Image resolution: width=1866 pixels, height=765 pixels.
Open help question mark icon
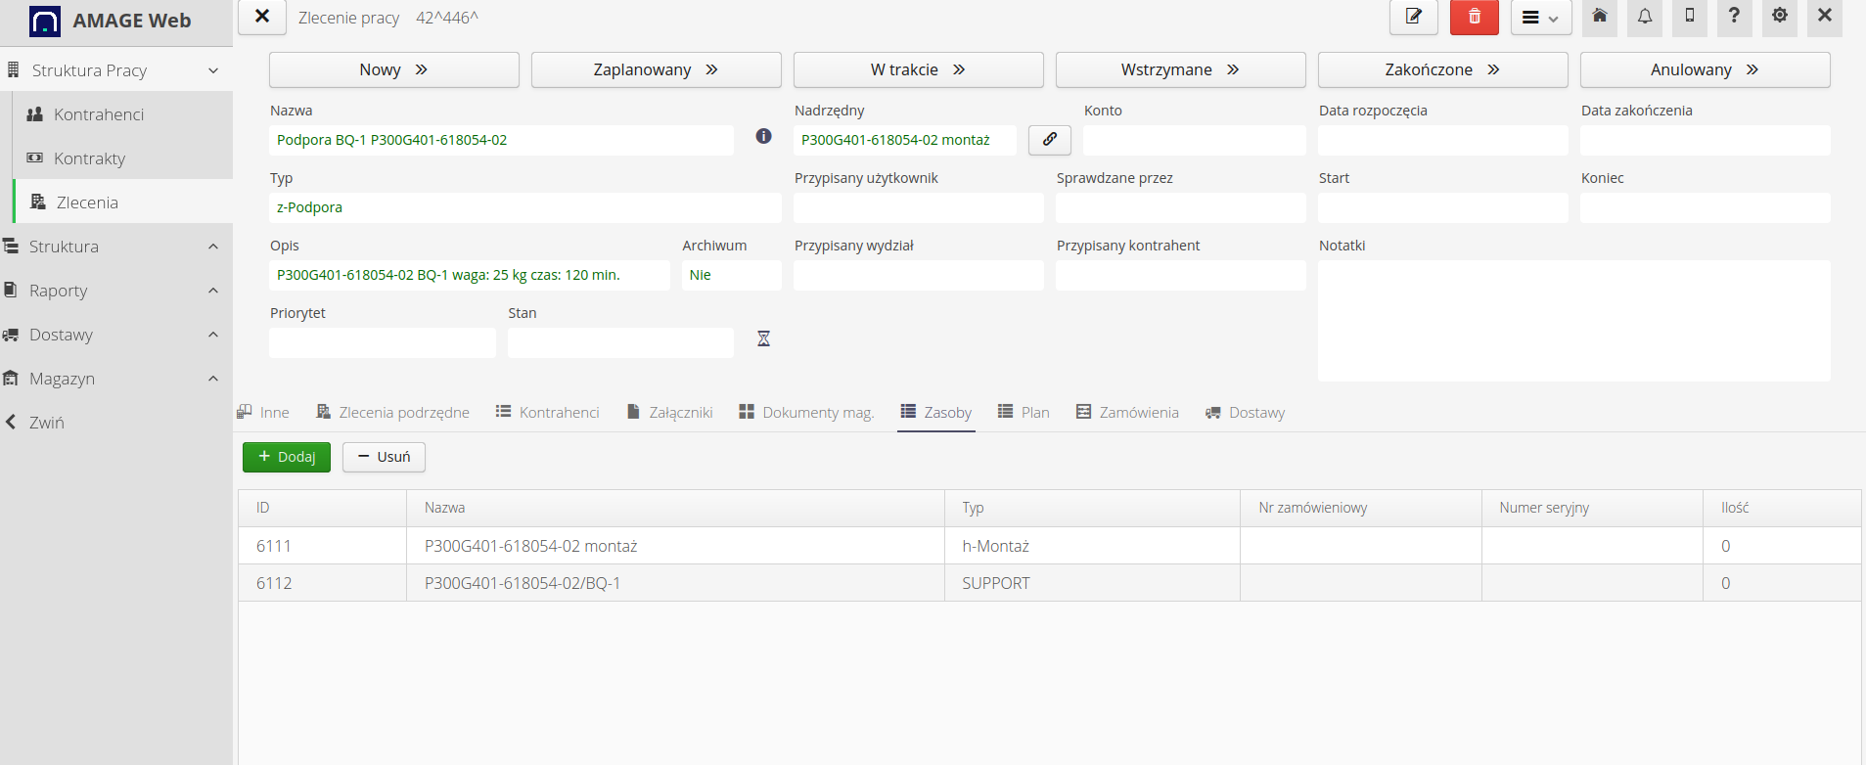coord(1734,17)
